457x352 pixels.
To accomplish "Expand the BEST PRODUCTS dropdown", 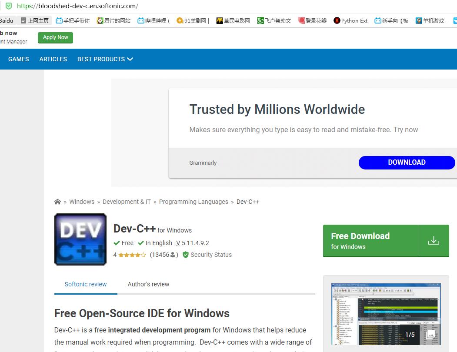I will [105, 59].
